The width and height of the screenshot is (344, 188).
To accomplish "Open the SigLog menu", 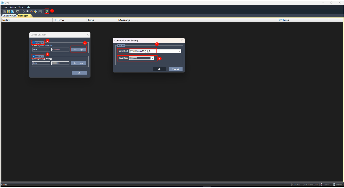I will [x=13, y=7].
